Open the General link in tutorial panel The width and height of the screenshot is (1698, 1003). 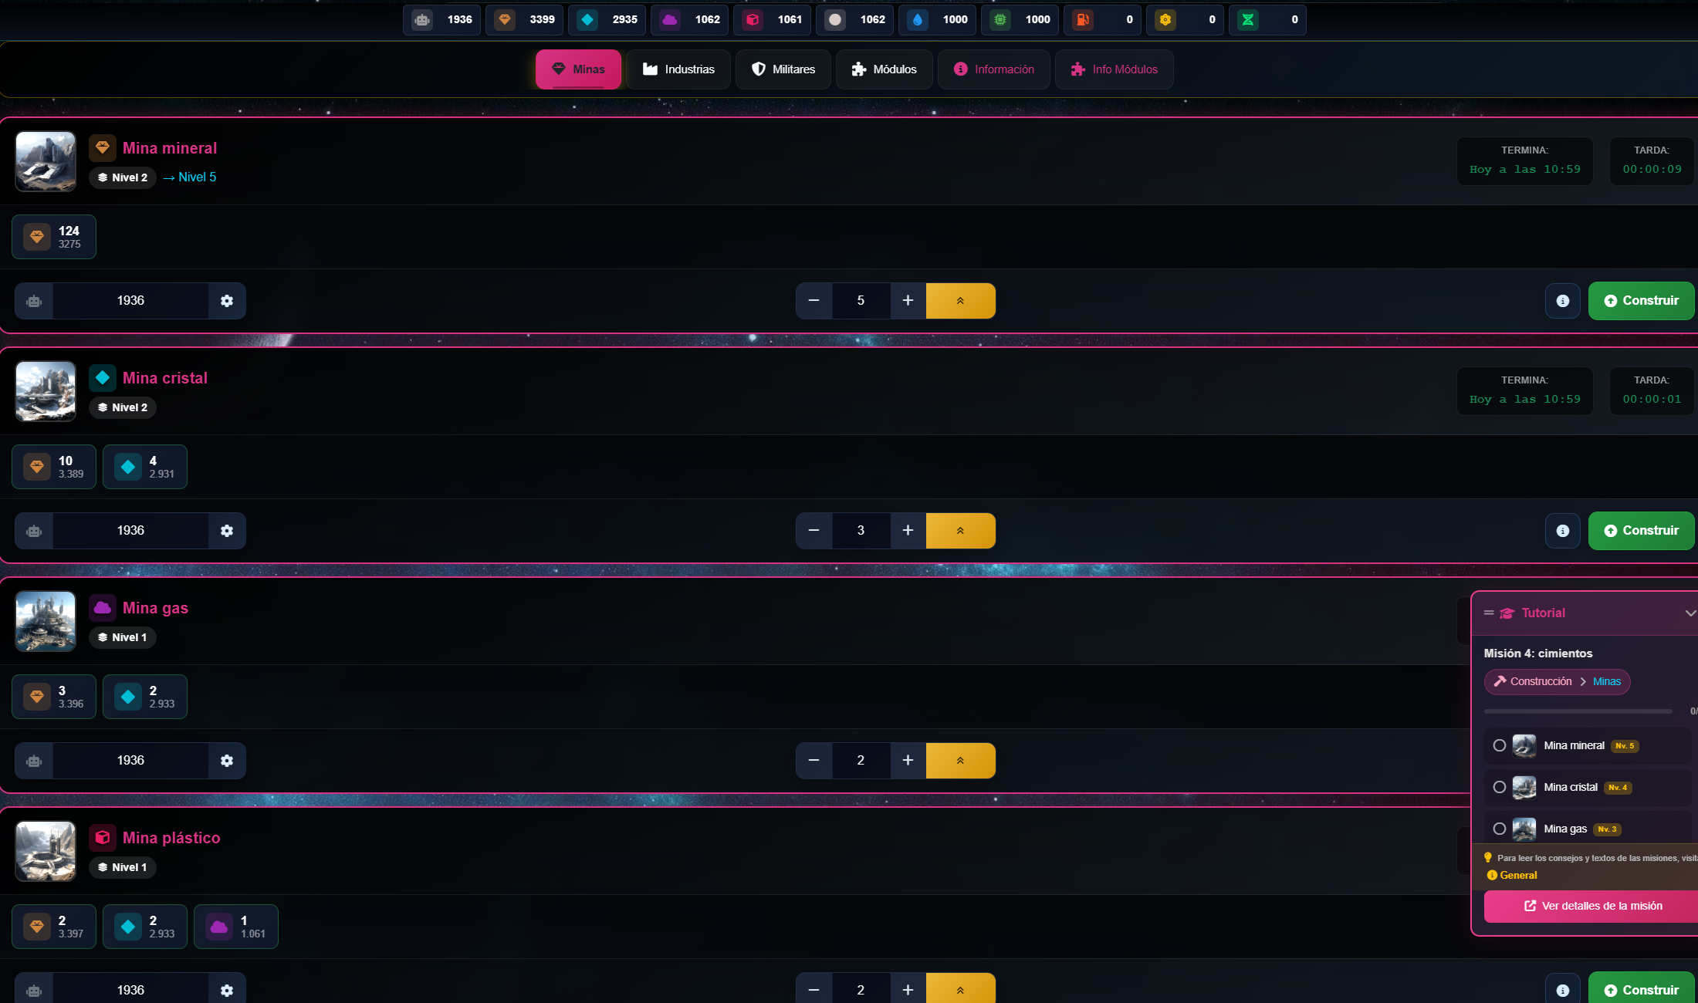[x=1513, y=876]
